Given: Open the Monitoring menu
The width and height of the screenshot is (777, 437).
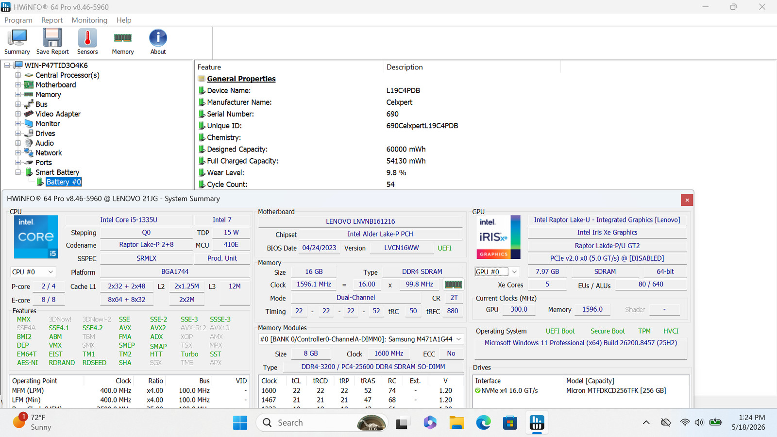Looking at the screenshot, I should click(x=89, y=20).
